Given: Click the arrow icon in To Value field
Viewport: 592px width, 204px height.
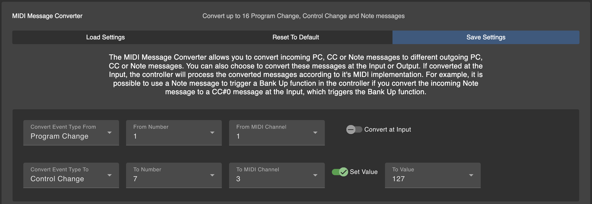Looking at the screenshot, I should click(471, 175).
